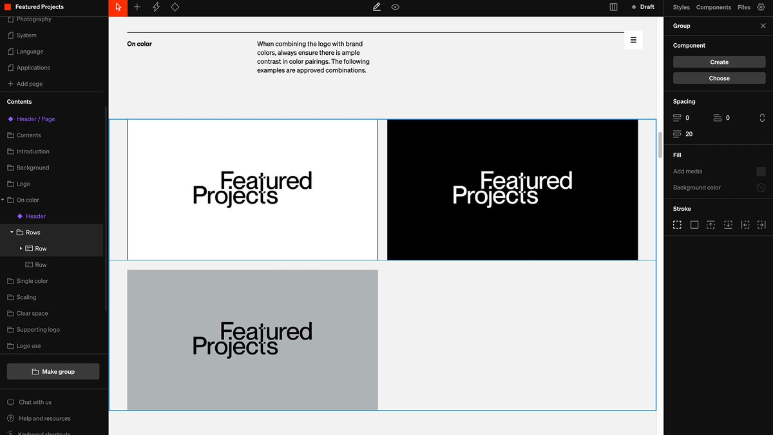Click the Featured Projects project title
The image size is (773, 435).
coord(39,7)
